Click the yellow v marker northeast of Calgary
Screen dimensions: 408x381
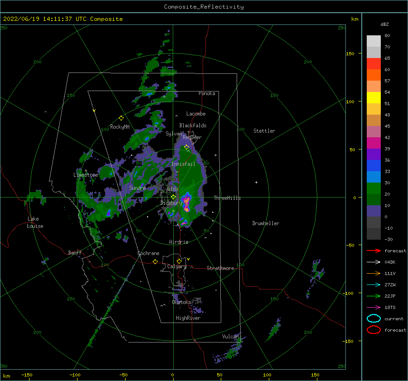tap(189, 259)
